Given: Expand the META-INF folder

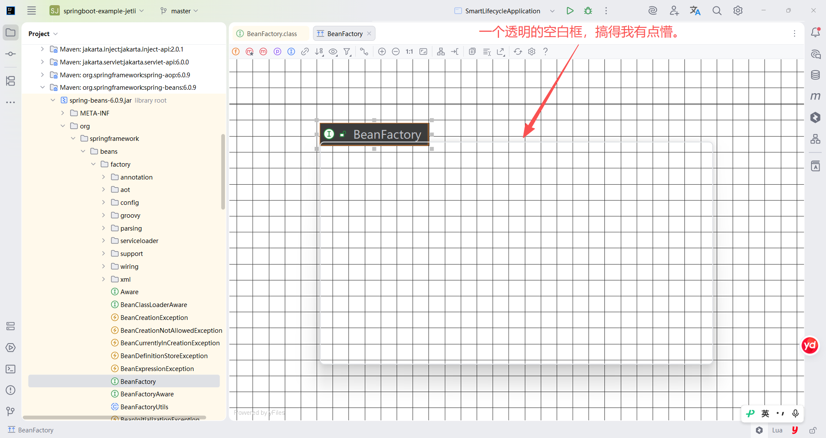Looking at the screenshot, I should tap(63, 113).
